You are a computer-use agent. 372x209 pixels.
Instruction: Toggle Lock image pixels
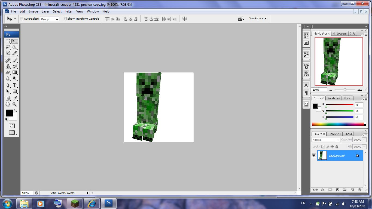pos(328,147)
